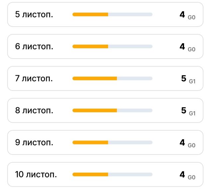This screenshot has width=206, height=192.
Task: Click the value 4 for 5 листоп.
Action: pyautogui.click(x=182, y=14)
